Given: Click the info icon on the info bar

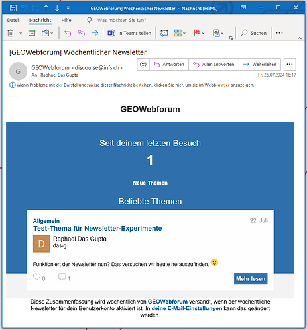Looking at the screenshot, I should pos(13,85).
